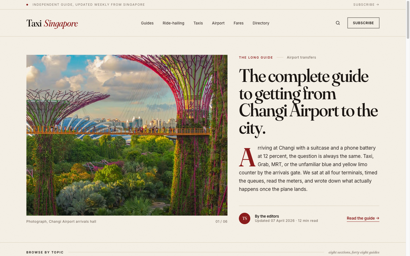Viewport: 410px width, 256px height.
Task: Click the By the editors byline
Action: click(x=267, y=216)
